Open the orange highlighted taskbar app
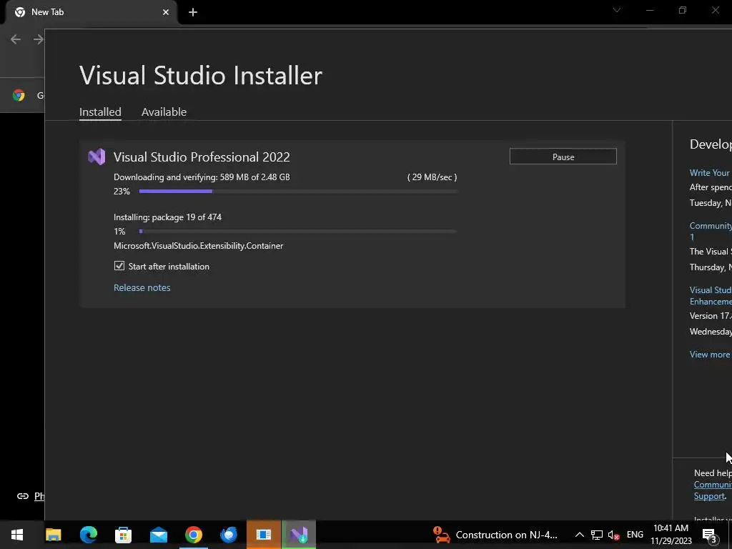The width and height of the screenshot is (732, 549). 263,535
